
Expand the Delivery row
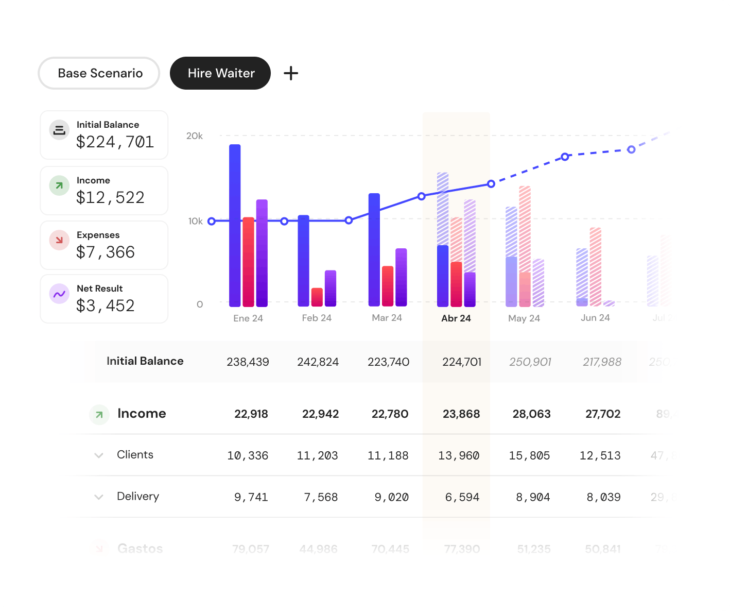pyautogui.click(x=98, y=497)
